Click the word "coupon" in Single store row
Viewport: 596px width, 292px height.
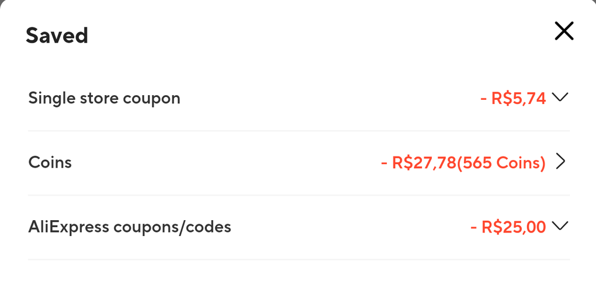coord(151,99)
